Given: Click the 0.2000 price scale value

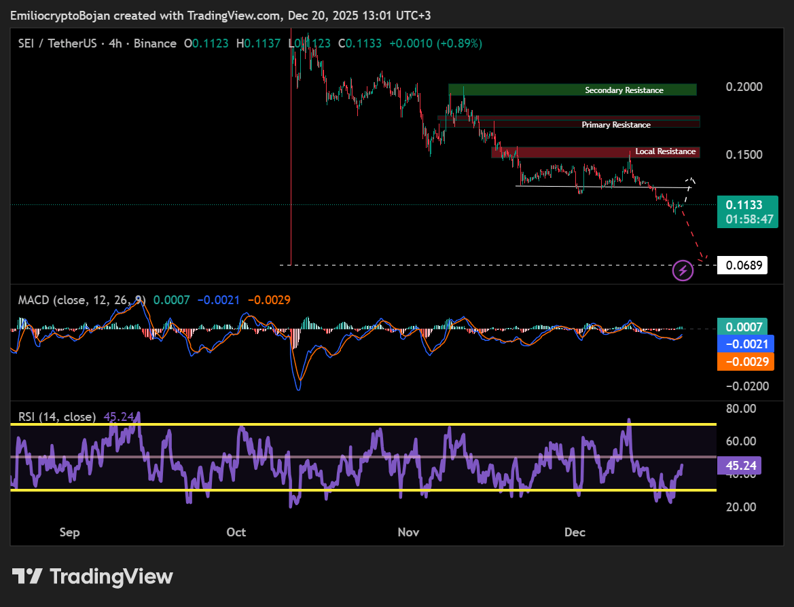Looking at the screenshot, I should 744,86.
